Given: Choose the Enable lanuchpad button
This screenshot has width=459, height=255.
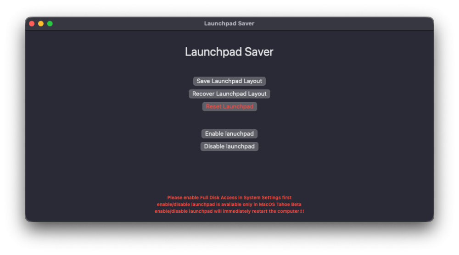Looking at the screenshot, I should 229,133.
